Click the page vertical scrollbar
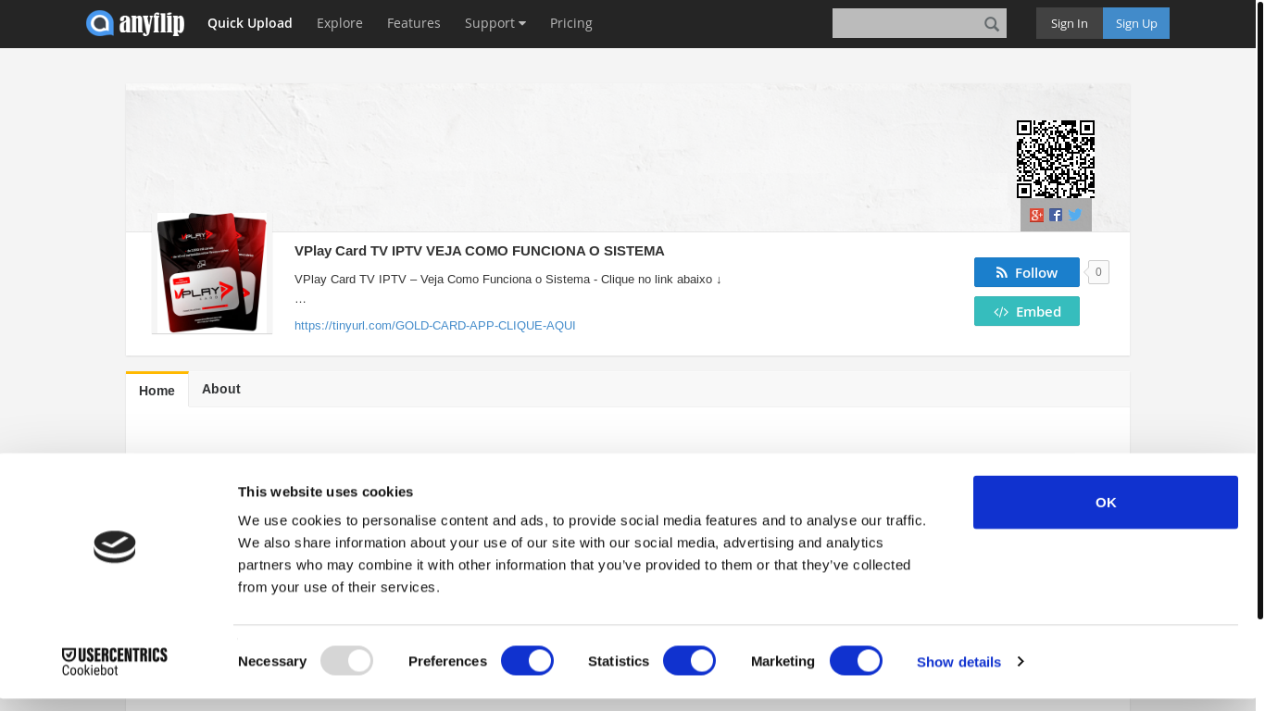The width and height of the screenshot is (1265, 711). click(x=1260, y=309)
